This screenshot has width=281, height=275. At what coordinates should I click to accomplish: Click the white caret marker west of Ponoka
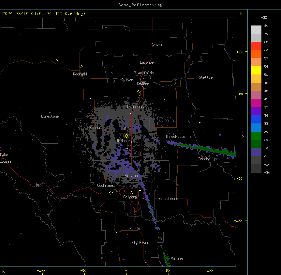click(x=119, y=48)
